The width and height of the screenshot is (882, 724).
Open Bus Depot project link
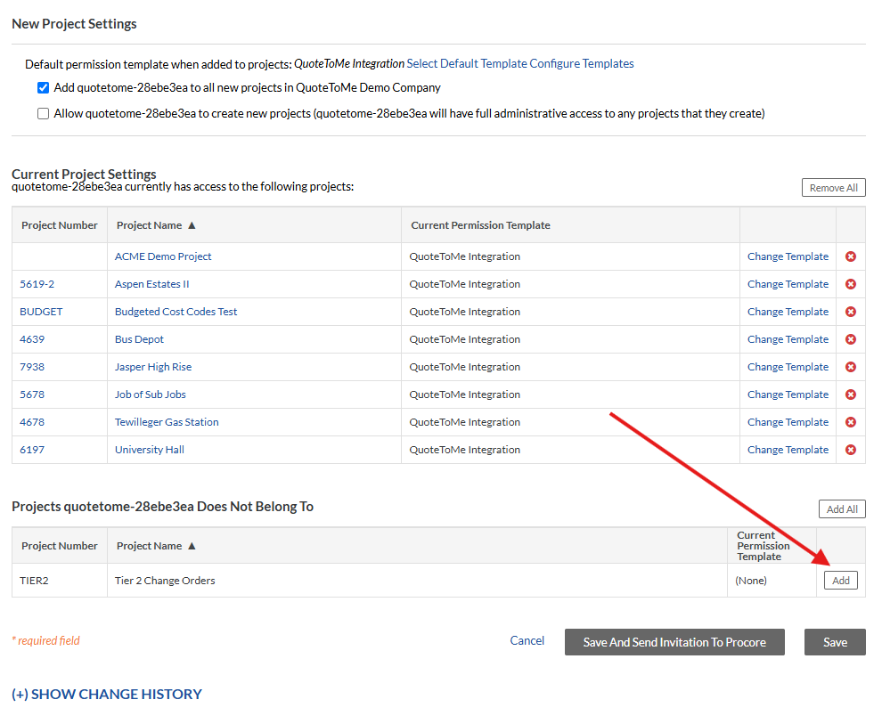(139, 339)
